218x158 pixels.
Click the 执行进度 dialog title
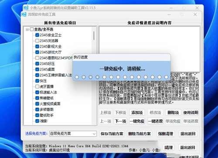pos(81,57)
